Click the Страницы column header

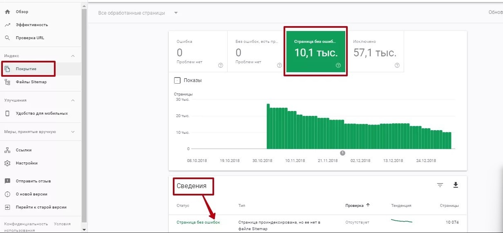pos(449,206)
